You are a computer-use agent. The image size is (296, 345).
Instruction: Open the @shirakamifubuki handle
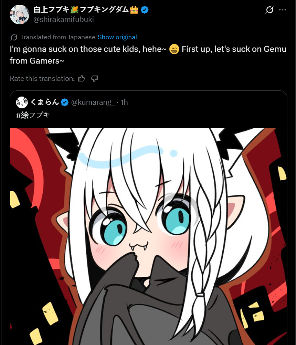point(64,20)
